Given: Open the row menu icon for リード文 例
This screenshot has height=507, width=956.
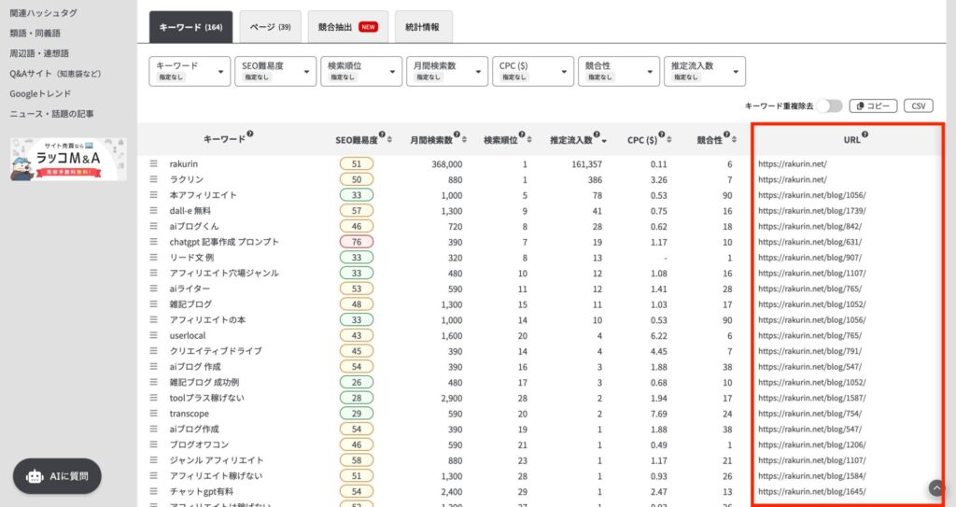Looking at the screenshot, I should [x=154, y=258].
